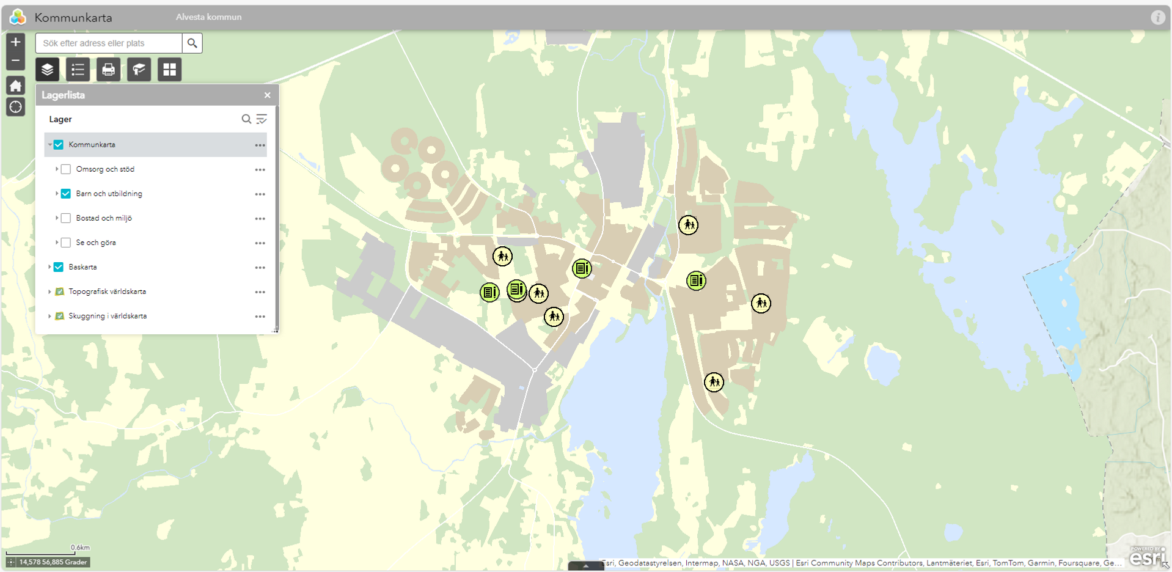
Task: Open the Lagerlista layers panel icon
Action: coord(46,69)
